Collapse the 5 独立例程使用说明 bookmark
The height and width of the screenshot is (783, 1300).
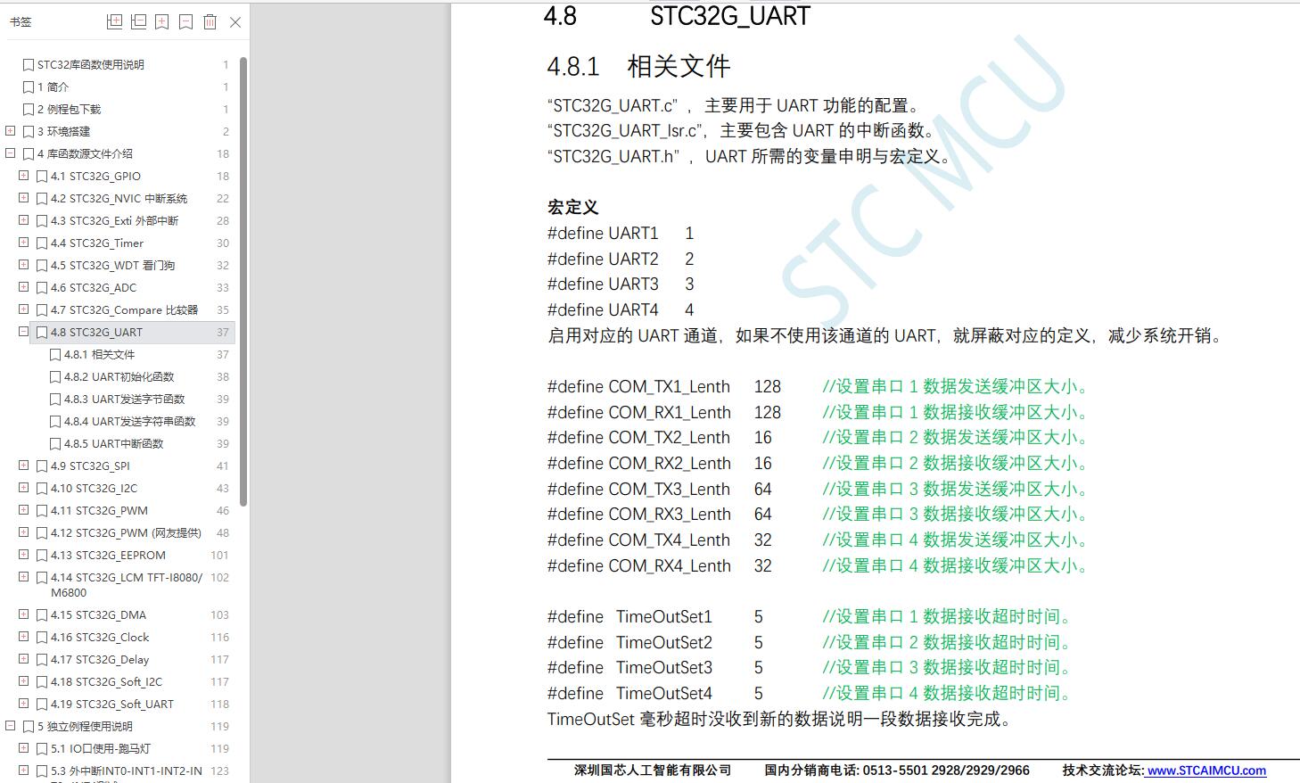click(x=11, y=726)
